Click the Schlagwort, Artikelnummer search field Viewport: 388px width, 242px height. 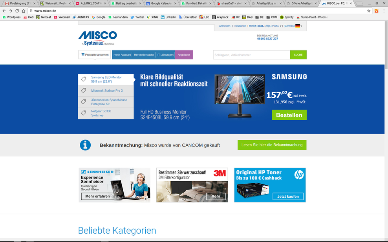pos(251,55)
